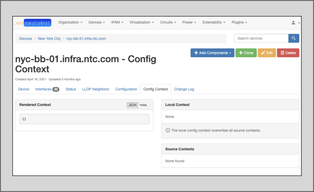Click the pencil icon on the Edit button
The width and height of the screenshot is (314, 192).
(263, 53)
